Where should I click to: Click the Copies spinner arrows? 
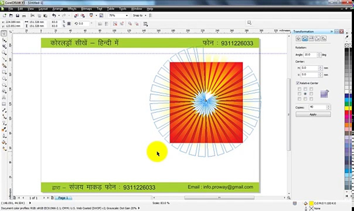(x=329, y=107)
